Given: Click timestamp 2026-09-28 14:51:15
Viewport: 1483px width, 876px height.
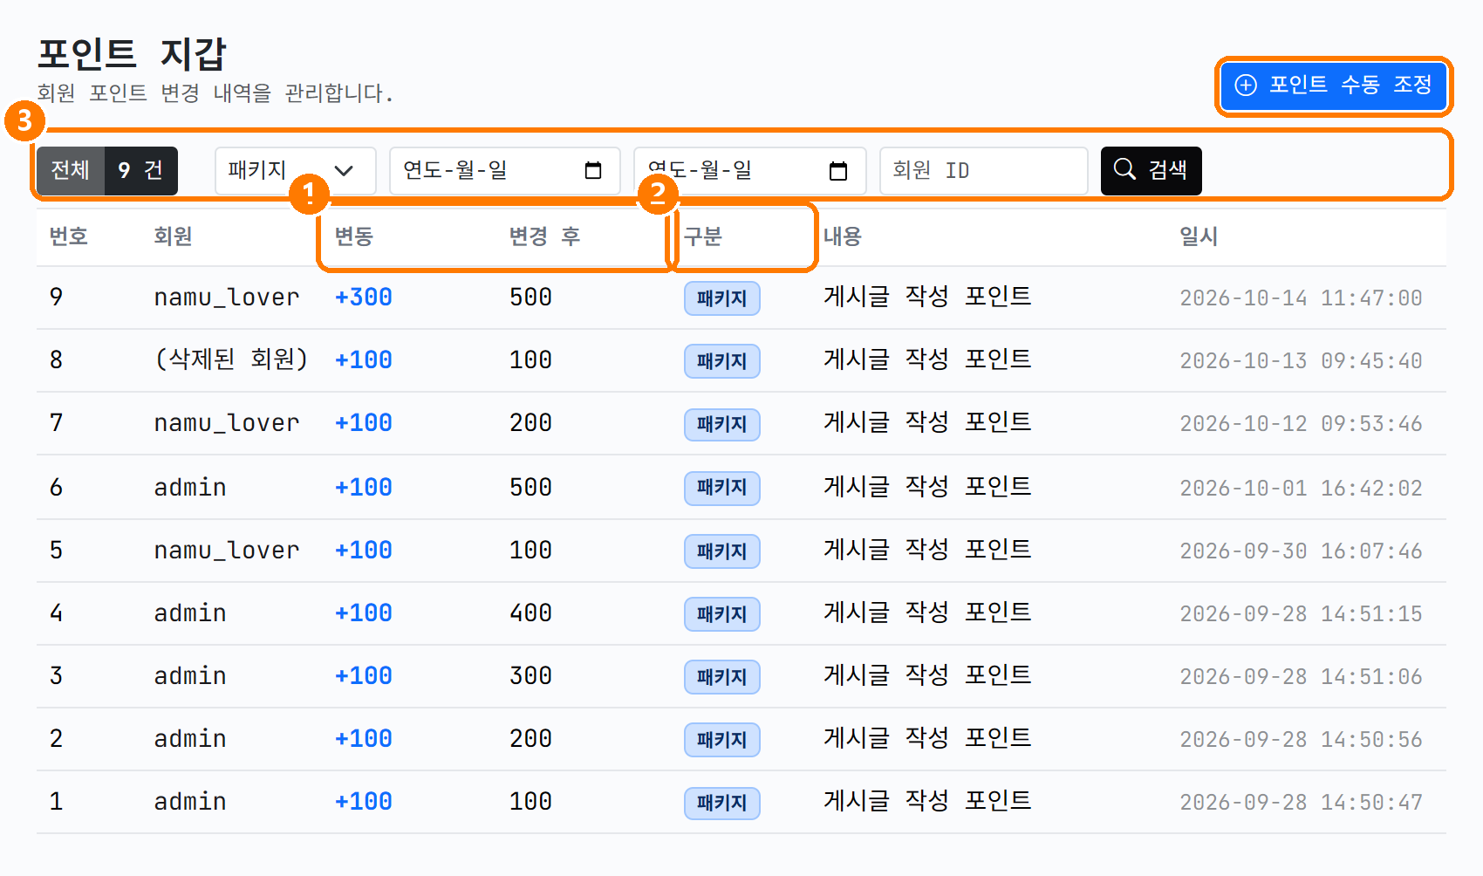Looking at the screenshot, I should pos(1301,614).
